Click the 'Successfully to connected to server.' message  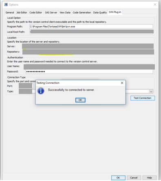click(x=71, y=90)
